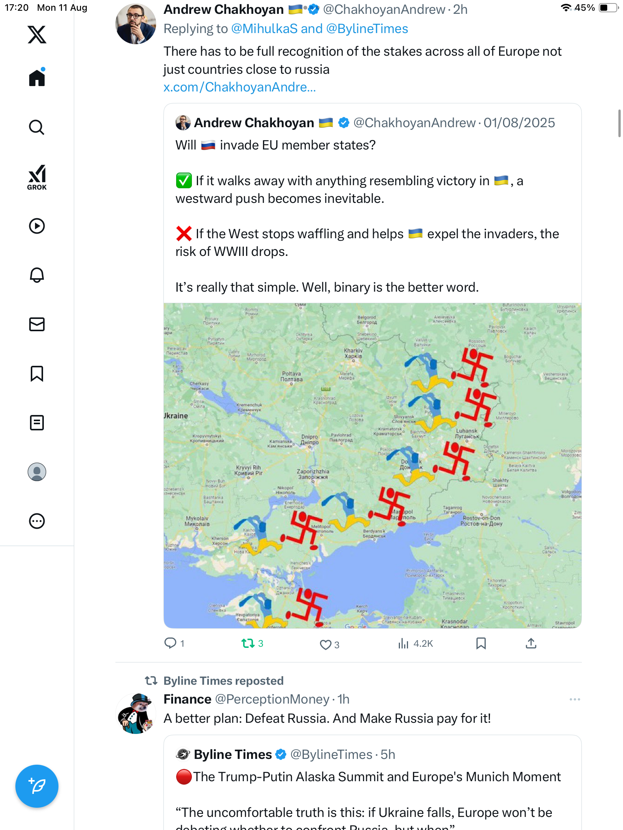
Task: Open the Notifications bell
Action: (x=37, y=275)
